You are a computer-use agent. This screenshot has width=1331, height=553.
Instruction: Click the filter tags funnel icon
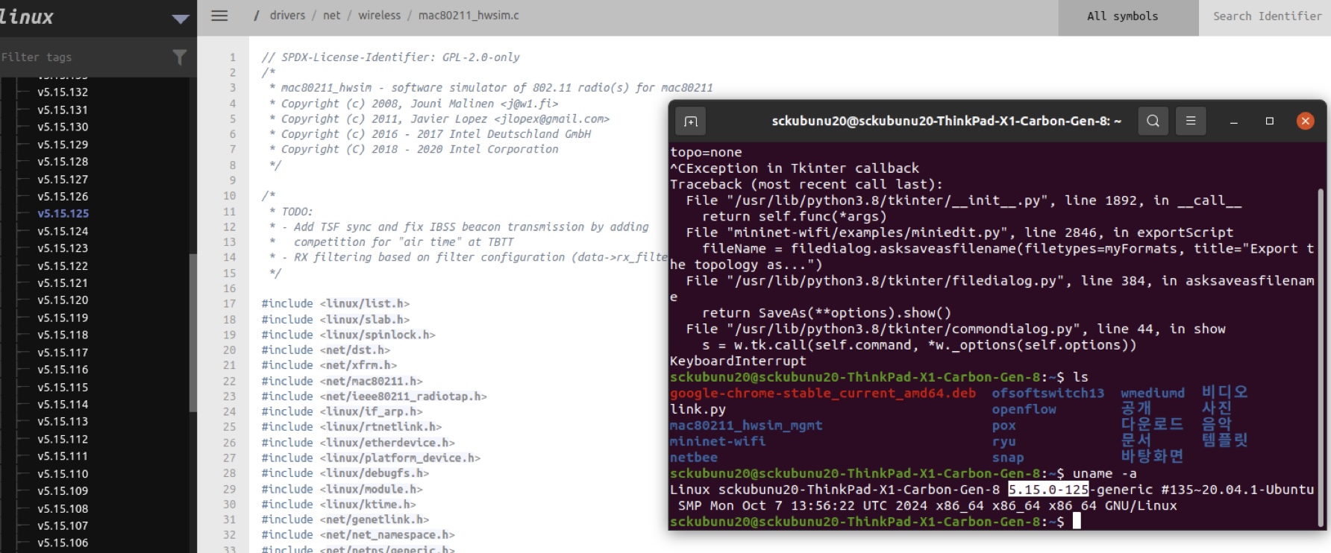coord(179,57)
